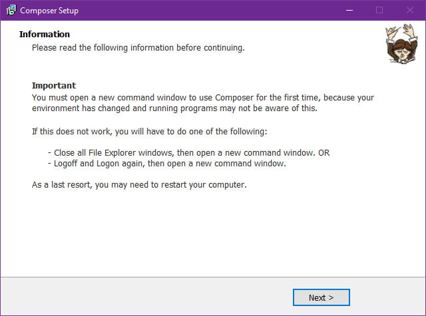Click the 'Information' heading text
This screenshot has width=426, height=316.
click(x=45, y=34)
